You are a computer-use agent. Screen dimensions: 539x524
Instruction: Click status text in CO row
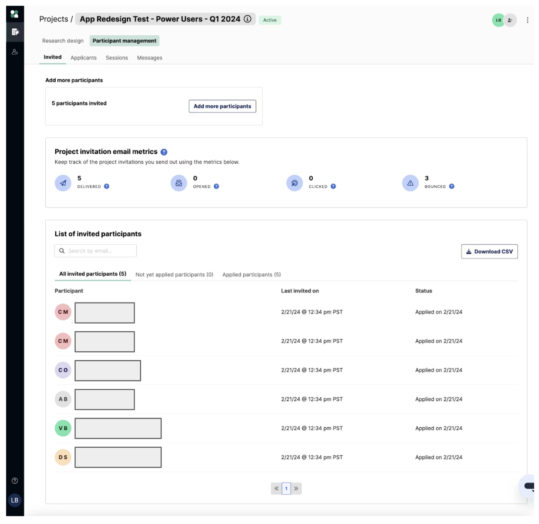click(439, 370)
